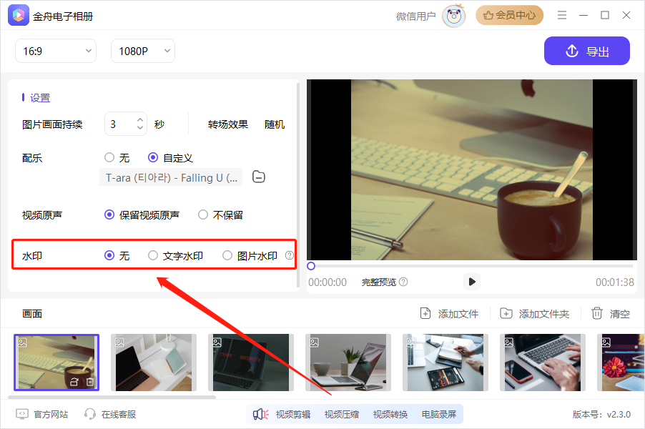Select 自定义 background music option
The width and height of the screenshot is (645, 429).
coord(152,157)
